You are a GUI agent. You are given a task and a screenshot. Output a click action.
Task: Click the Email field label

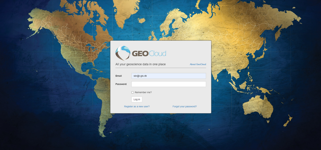[x=119, y=76]
